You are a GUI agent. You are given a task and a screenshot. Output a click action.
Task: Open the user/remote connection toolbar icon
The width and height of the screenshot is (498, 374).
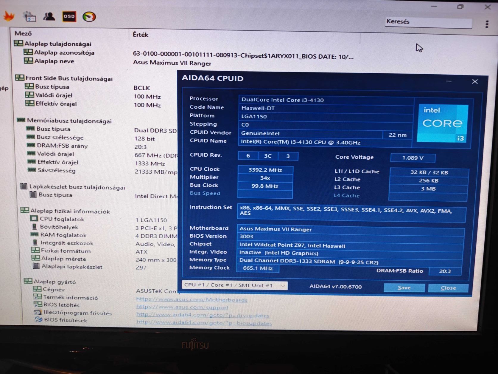click(49, 16)
